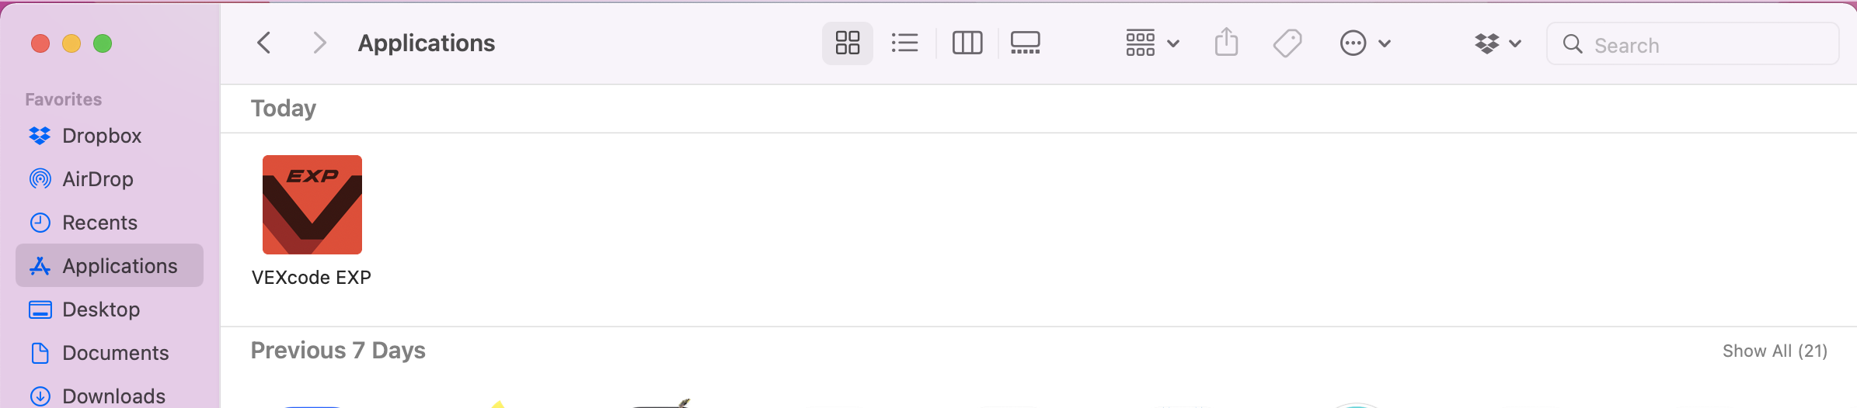
Task: Switch to gallery view
Action: pos(1026,43)
